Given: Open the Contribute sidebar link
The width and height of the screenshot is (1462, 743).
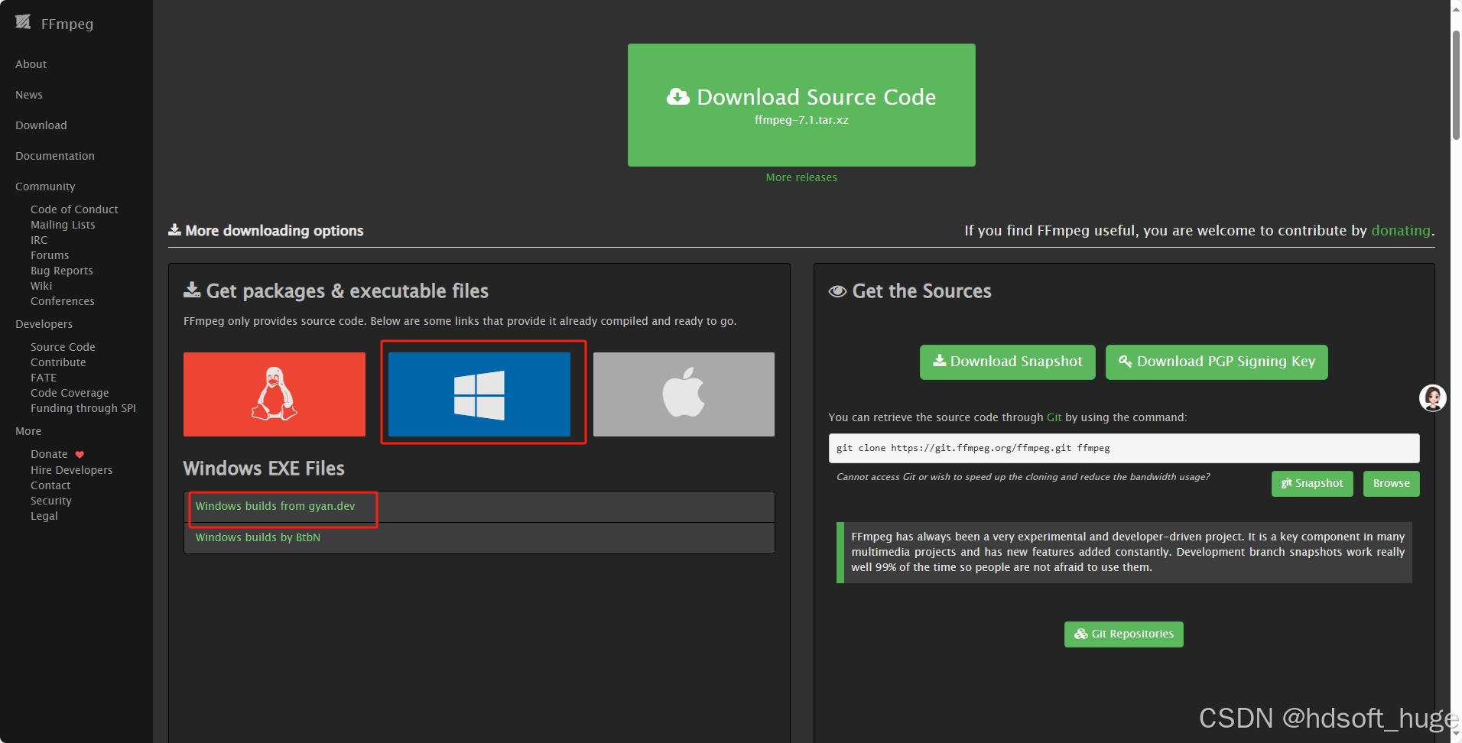Looking at the screenshot, I should tap(58, 362).
